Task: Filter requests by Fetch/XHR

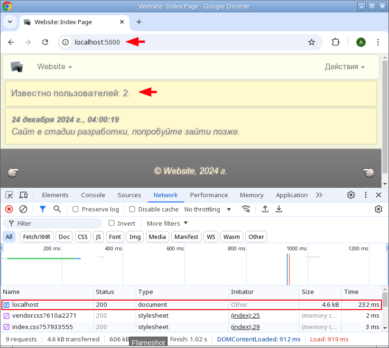Action: pos(37,237)
